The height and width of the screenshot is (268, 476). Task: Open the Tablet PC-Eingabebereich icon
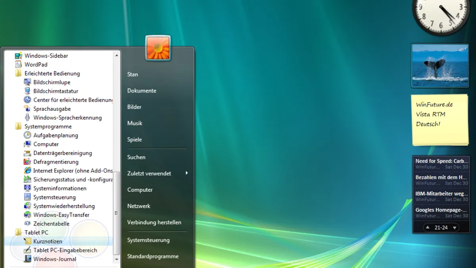click(x=27, y=250)
